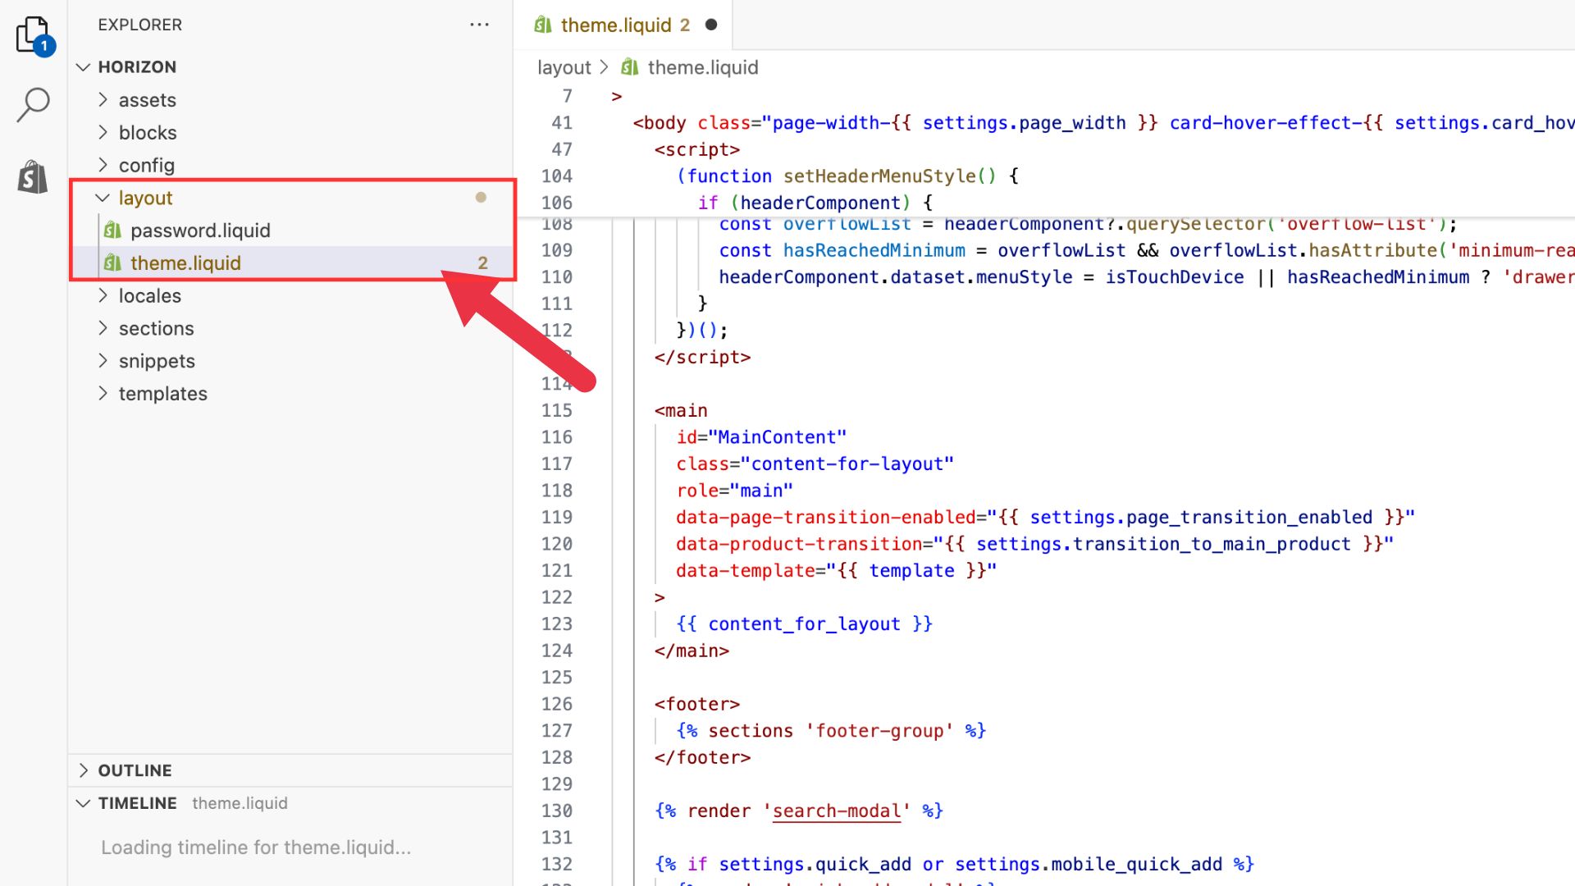Click data-template attribute on line 121
This screenshot has width=1575, height=886.
click(x=836, y=570)
